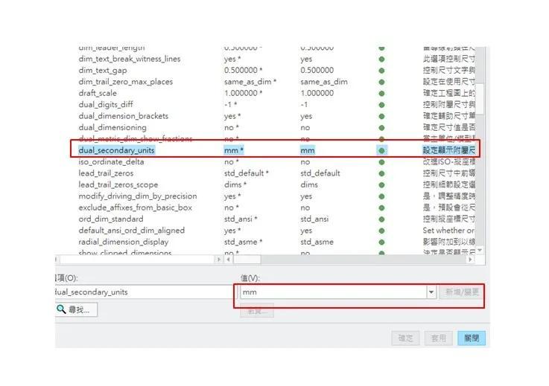Open the value (V) dropdown arrow
Viewport: 549px width, 386px height.
point(431,292)
